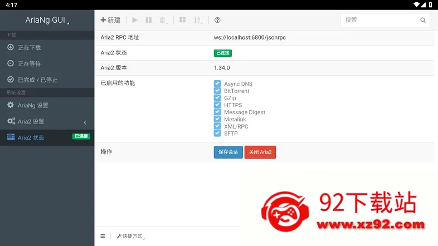Open the A-Z sort order dropdown

click(x=198, y=20)
